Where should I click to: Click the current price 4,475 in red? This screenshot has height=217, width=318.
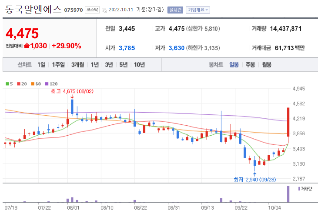pos(22,33)
